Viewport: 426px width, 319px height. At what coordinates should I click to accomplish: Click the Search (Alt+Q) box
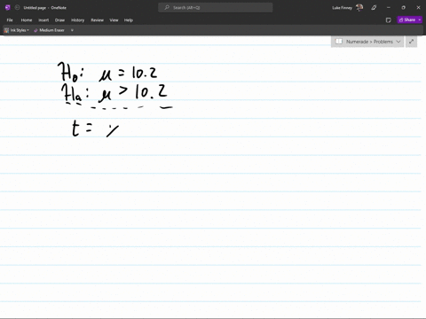[x=216, y=8]
